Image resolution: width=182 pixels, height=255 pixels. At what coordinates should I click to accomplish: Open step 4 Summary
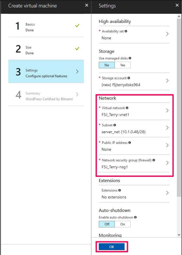point(46,94)
